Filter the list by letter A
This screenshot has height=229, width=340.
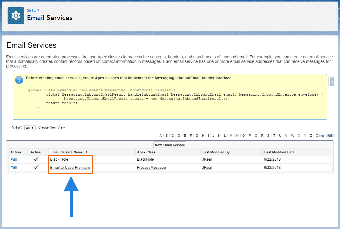click(x=161, y=136)
